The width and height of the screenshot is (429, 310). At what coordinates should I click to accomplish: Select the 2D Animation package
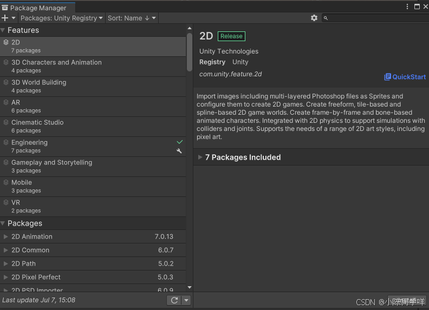93,237
